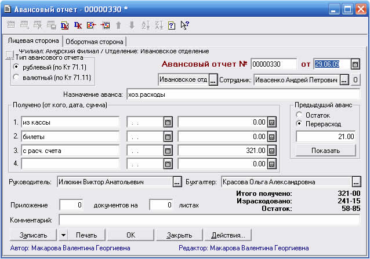Screen dimensions: 370x259
Task: Open calendar for row 4 date field
Action: click(168, 164)
